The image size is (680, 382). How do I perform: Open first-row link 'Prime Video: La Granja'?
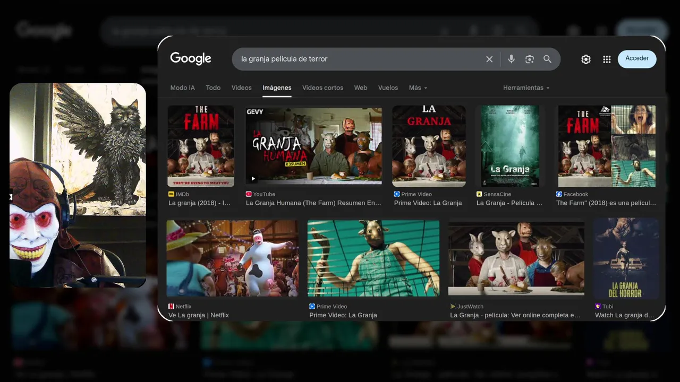(x=428, y=203)
